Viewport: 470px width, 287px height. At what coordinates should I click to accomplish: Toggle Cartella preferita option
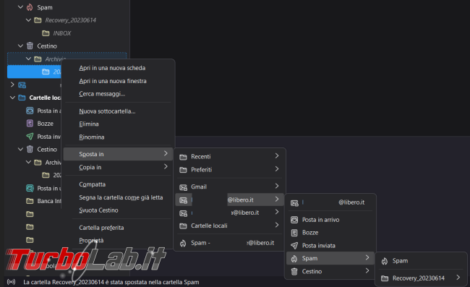(101, 228)
